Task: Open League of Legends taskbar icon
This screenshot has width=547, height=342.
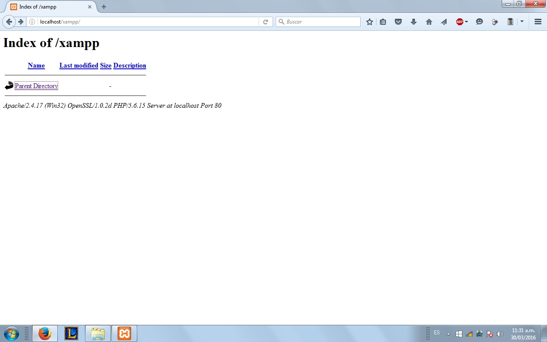Action: [x=71, y=333]
